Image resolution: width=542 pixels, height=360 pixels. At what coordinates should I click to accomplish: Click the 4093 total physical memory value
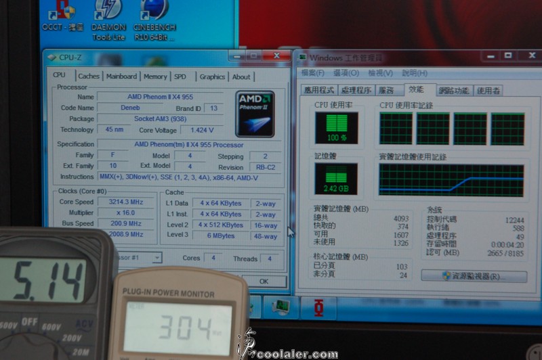[401, 219]
